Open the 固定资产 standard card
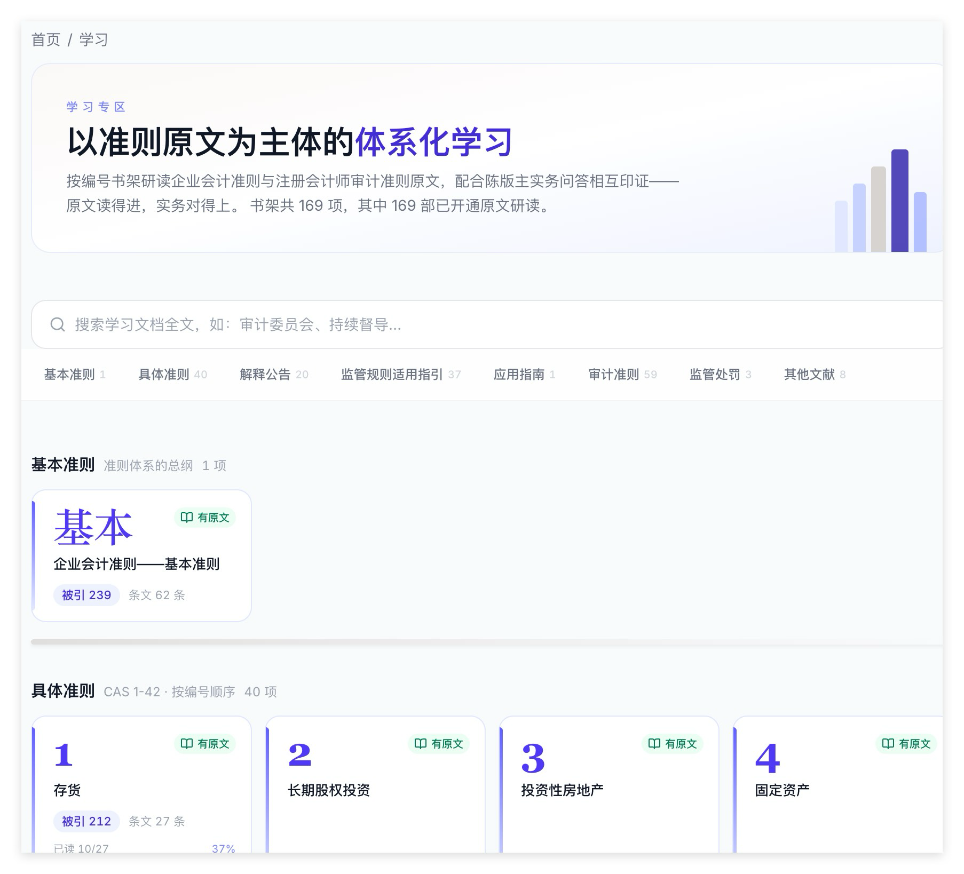 [x=838, y=784]
